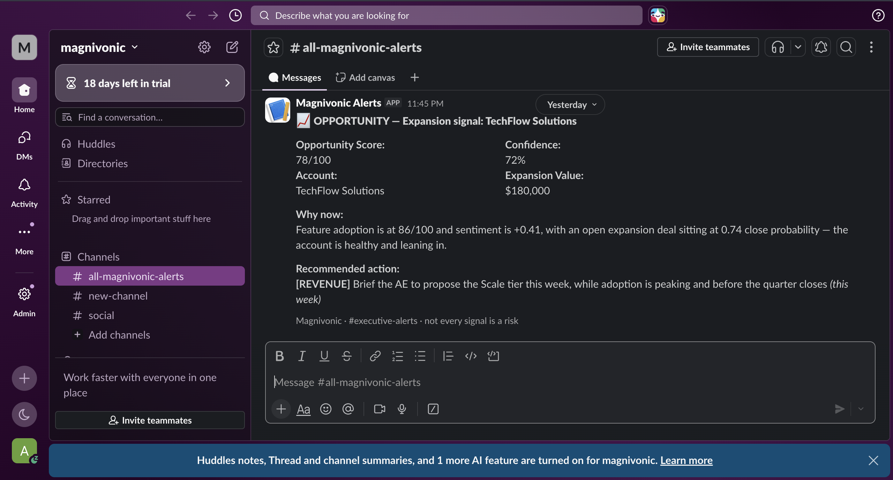
Task: Open Huddles in the sidebar
Action: (150, 144)
